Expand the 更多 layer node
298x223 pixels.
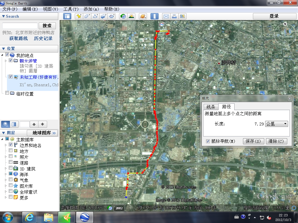pyautogui.click(x=6, y=197)
